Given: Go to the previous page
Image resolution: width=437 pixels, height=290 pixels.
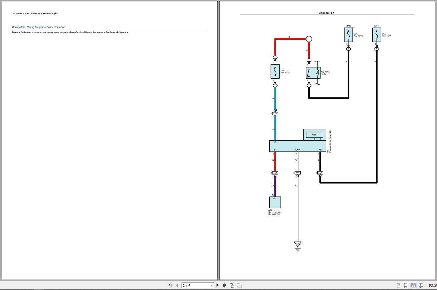Looking at the screenshot, I should pos(177,285).
